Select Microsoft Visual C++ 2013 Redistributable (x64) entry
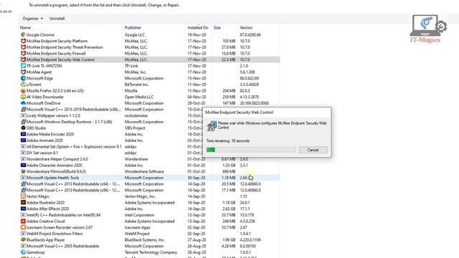459x258 pixels. click(73, 183)
